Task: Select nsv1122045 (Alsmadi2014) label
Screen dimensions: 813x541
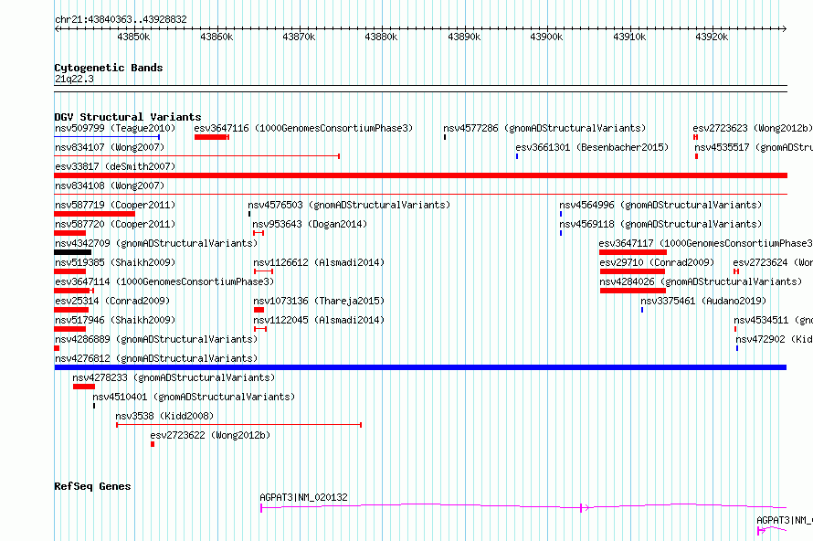Action: pyautogui.click(x=319, y=320)
